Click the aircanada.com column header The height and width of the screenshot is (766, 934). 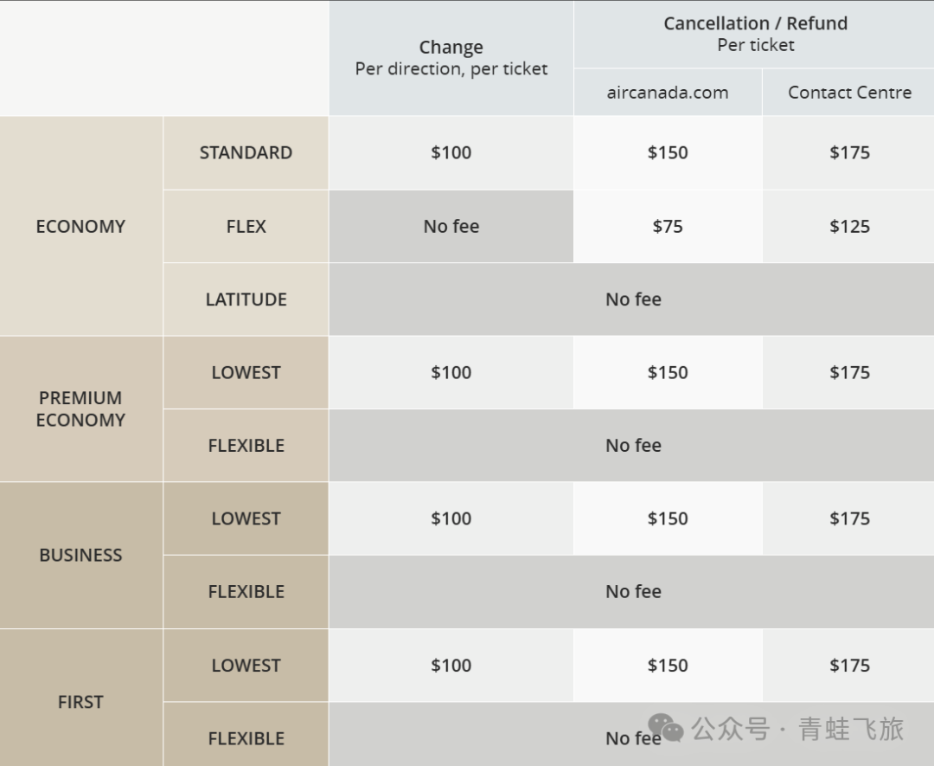pos(668,93)
